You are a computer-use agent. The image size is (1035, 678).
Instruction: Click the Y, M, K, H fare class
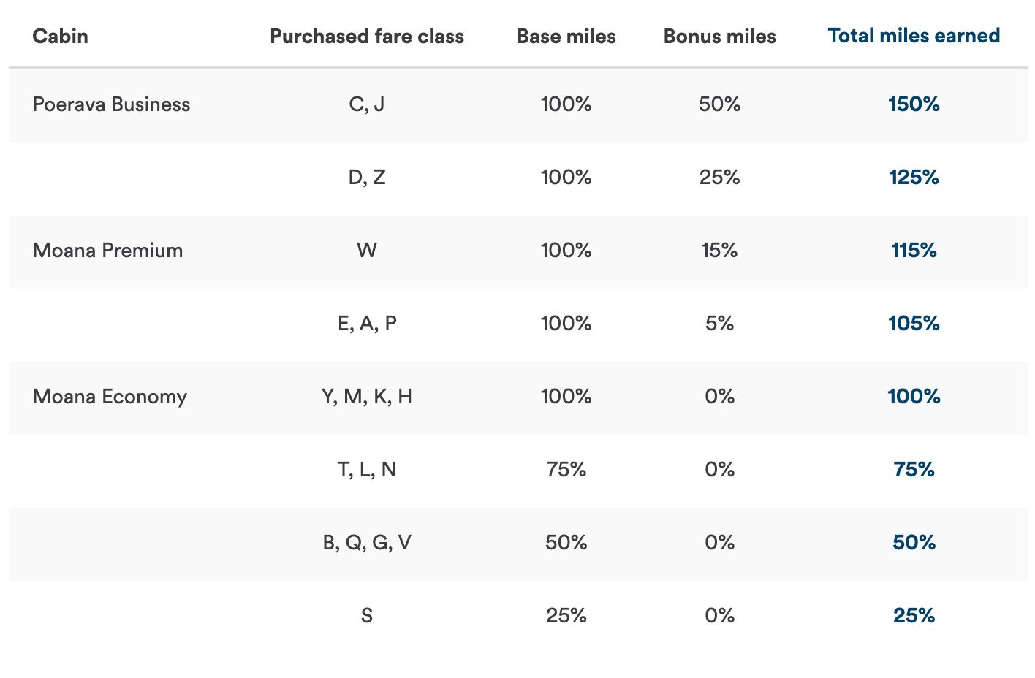tap(367, 397)
